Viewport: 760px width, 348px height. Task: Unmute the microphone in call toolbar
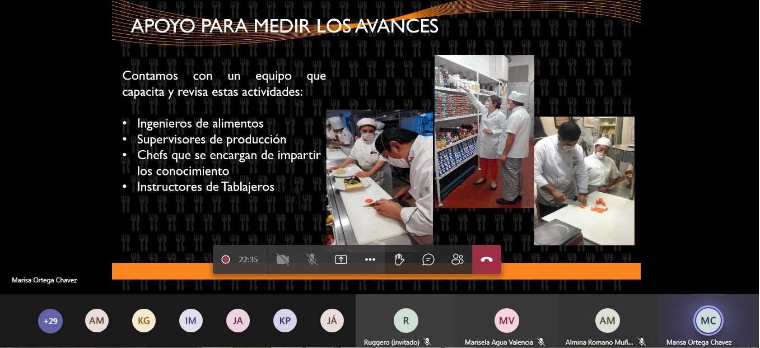click(312, 259)
